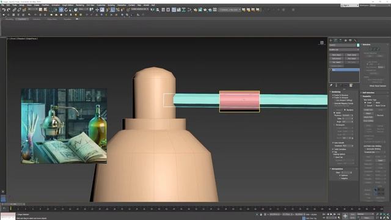
Task: Click the Unlink Selection icon
Action: [19, 10]
